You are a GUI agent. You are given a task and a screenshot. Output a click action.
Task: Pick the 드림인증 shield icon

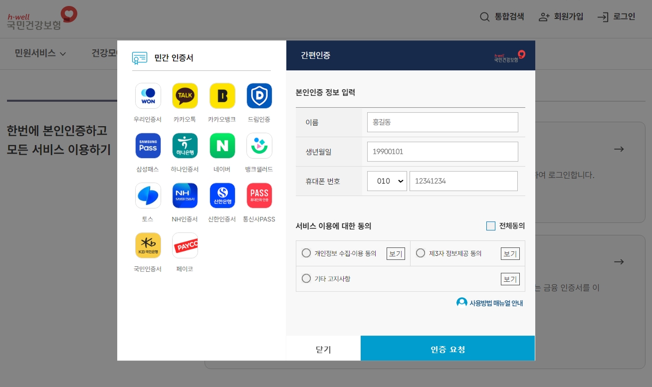click(x=259, y=96)
